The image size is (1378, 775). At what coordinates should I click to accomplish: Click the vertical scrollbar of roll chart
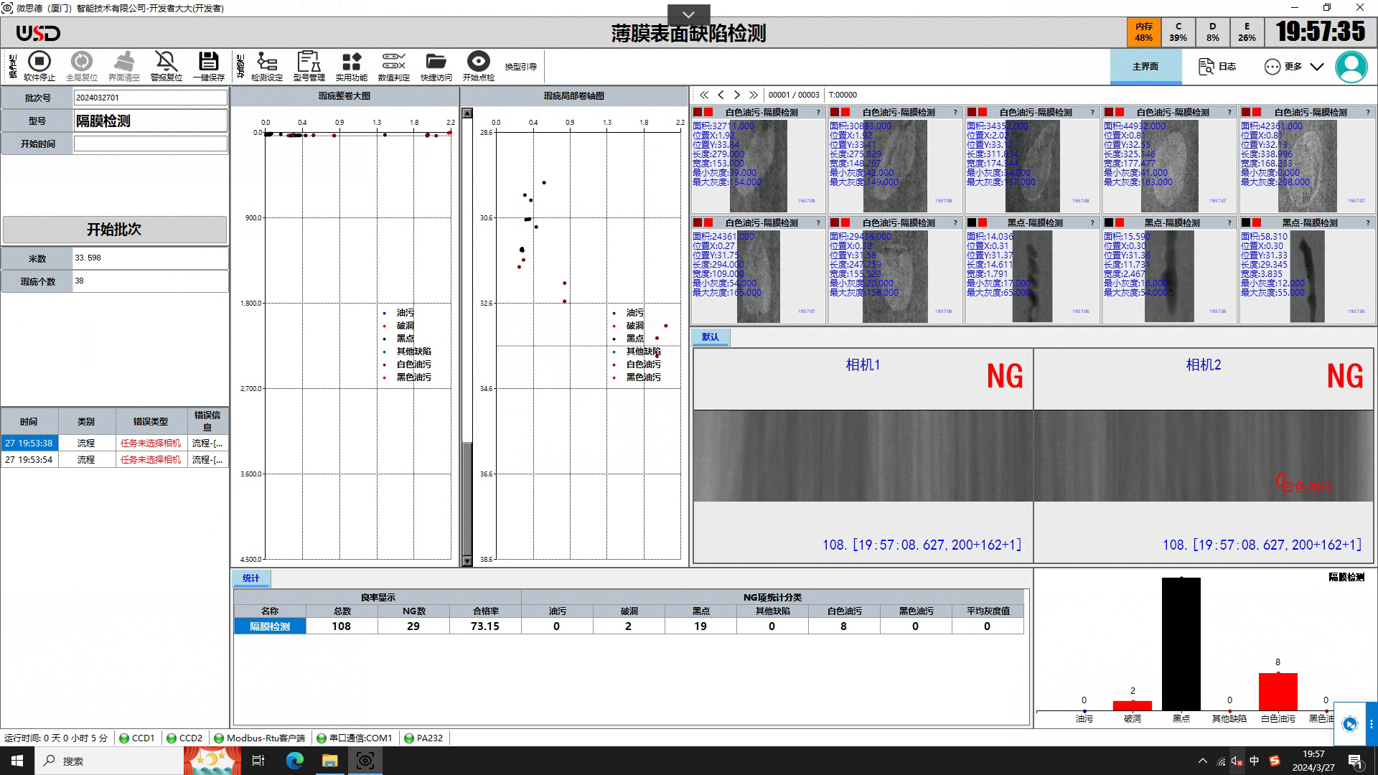pos(467,337)
